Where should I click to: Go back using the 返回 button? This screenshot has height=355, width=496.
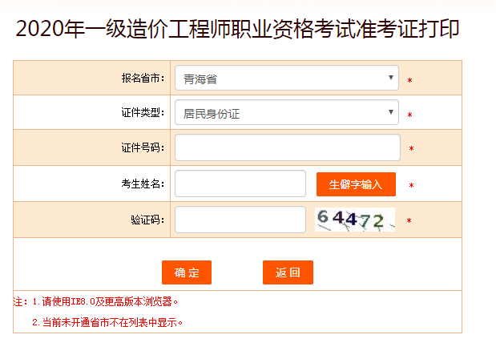pos(288,272)
